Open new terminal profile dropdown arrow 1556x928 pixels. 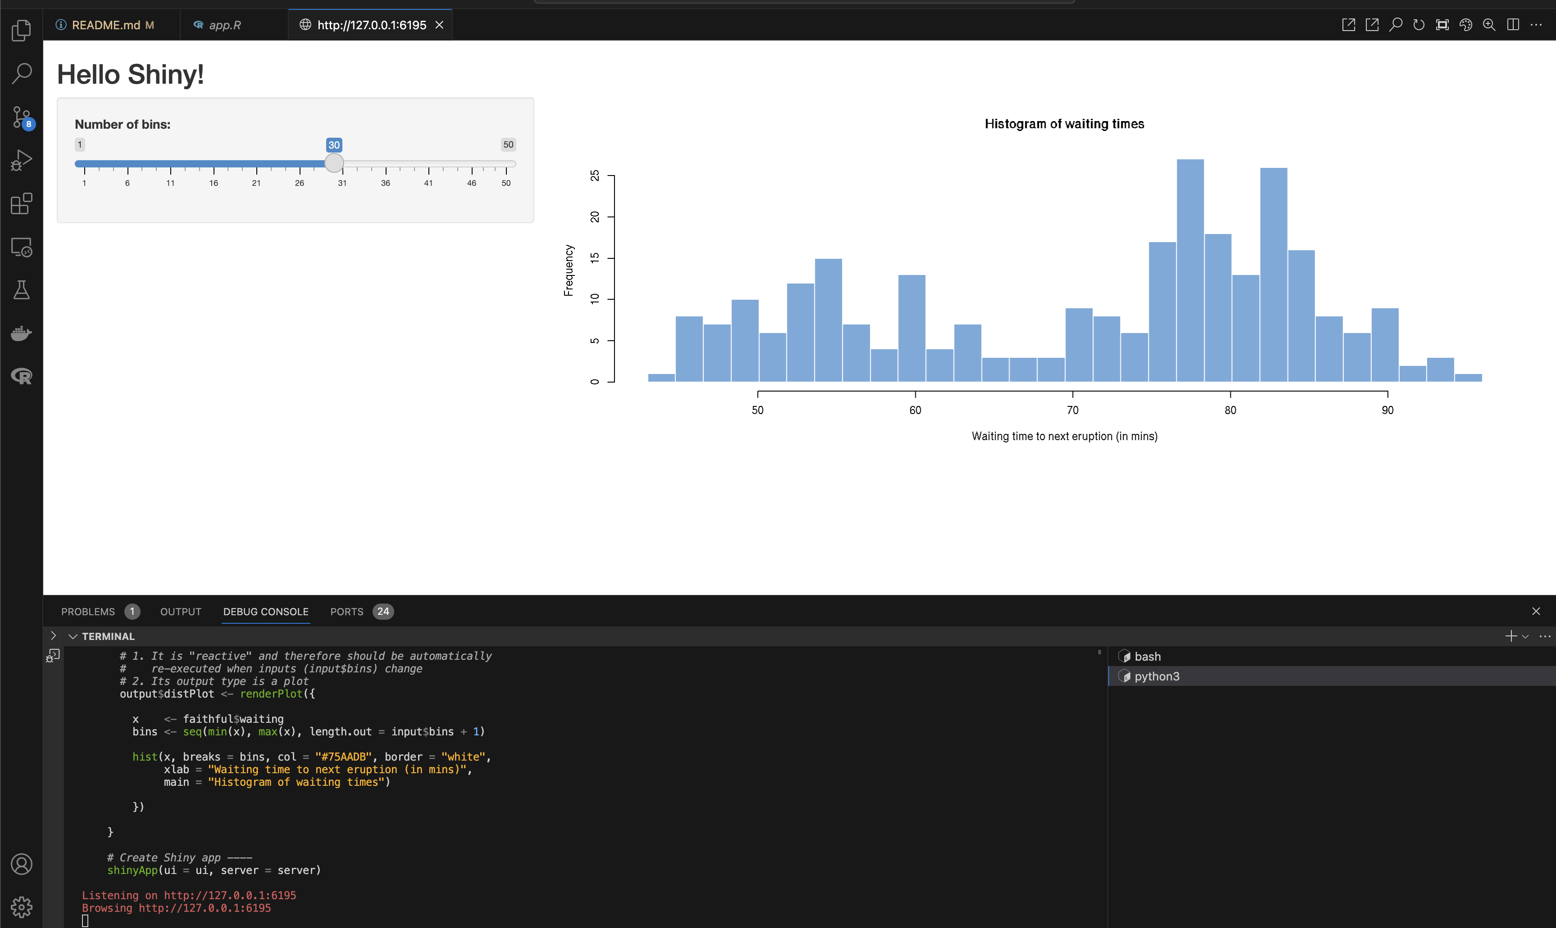(x=1525, y=636)
